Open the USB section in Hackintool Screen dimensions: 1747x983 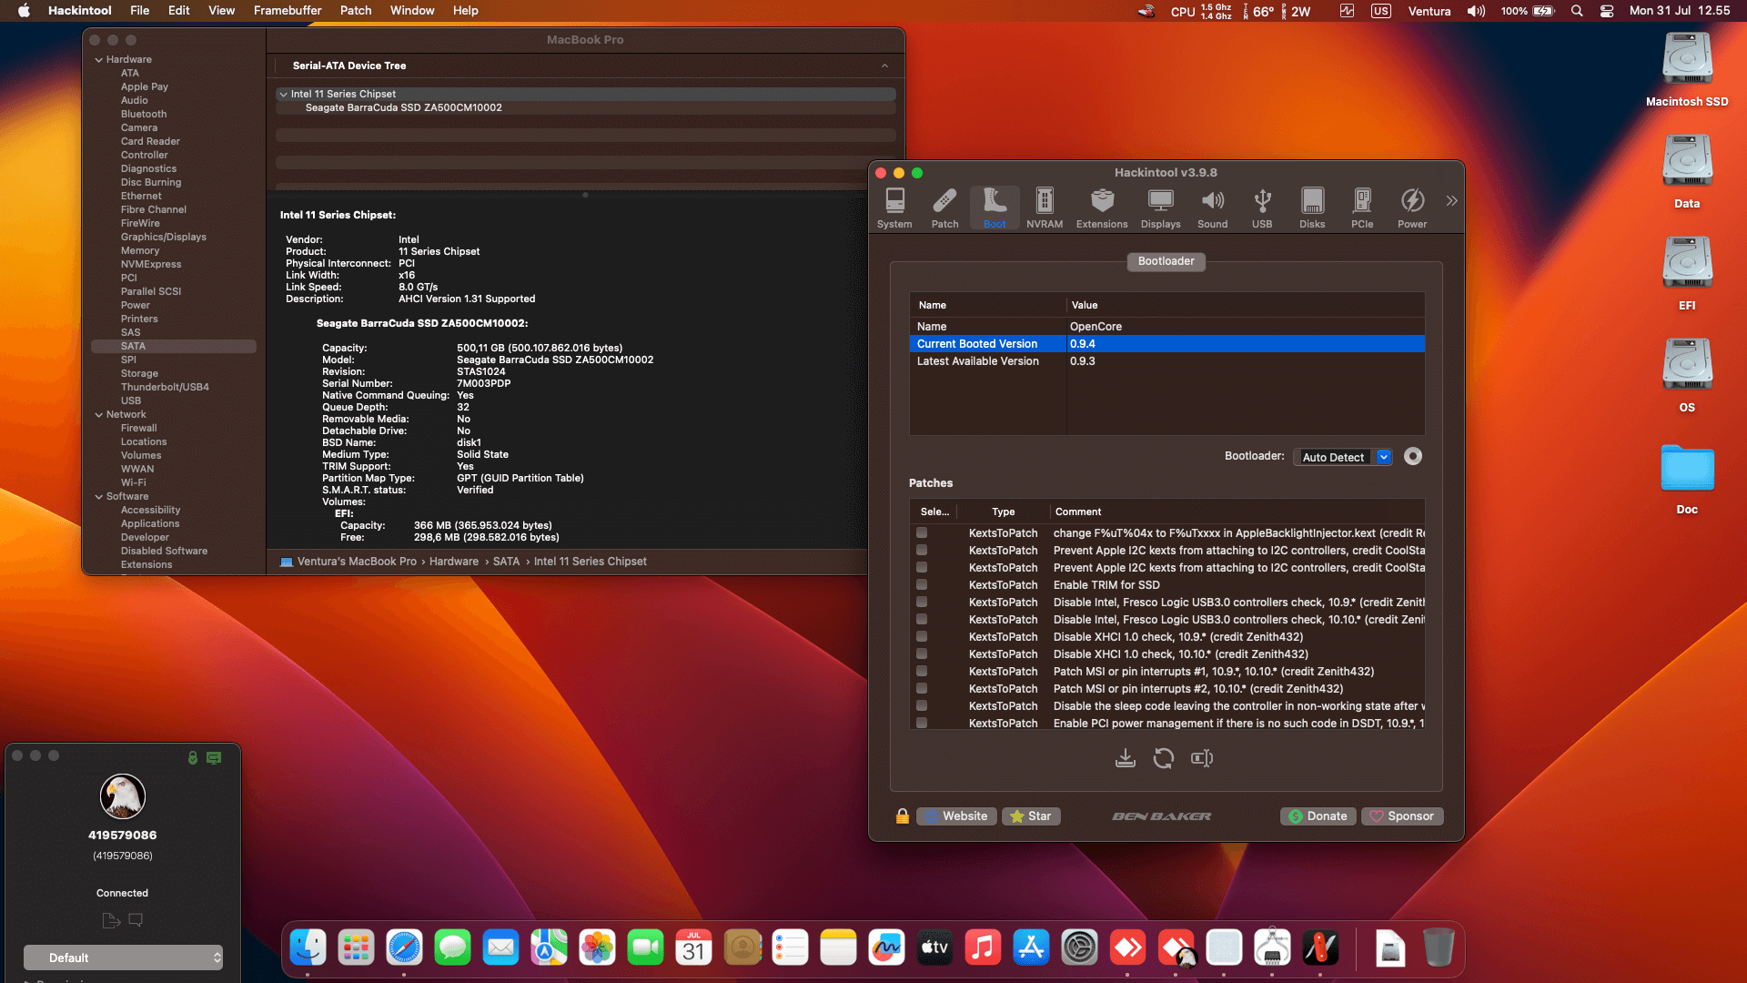(1262, 208)
